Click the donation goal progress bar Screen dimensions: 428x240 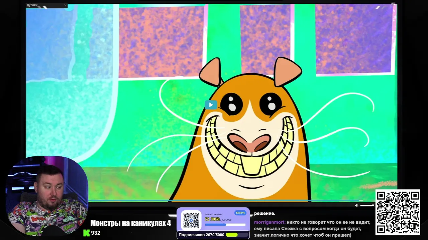[x=225, y=225]
